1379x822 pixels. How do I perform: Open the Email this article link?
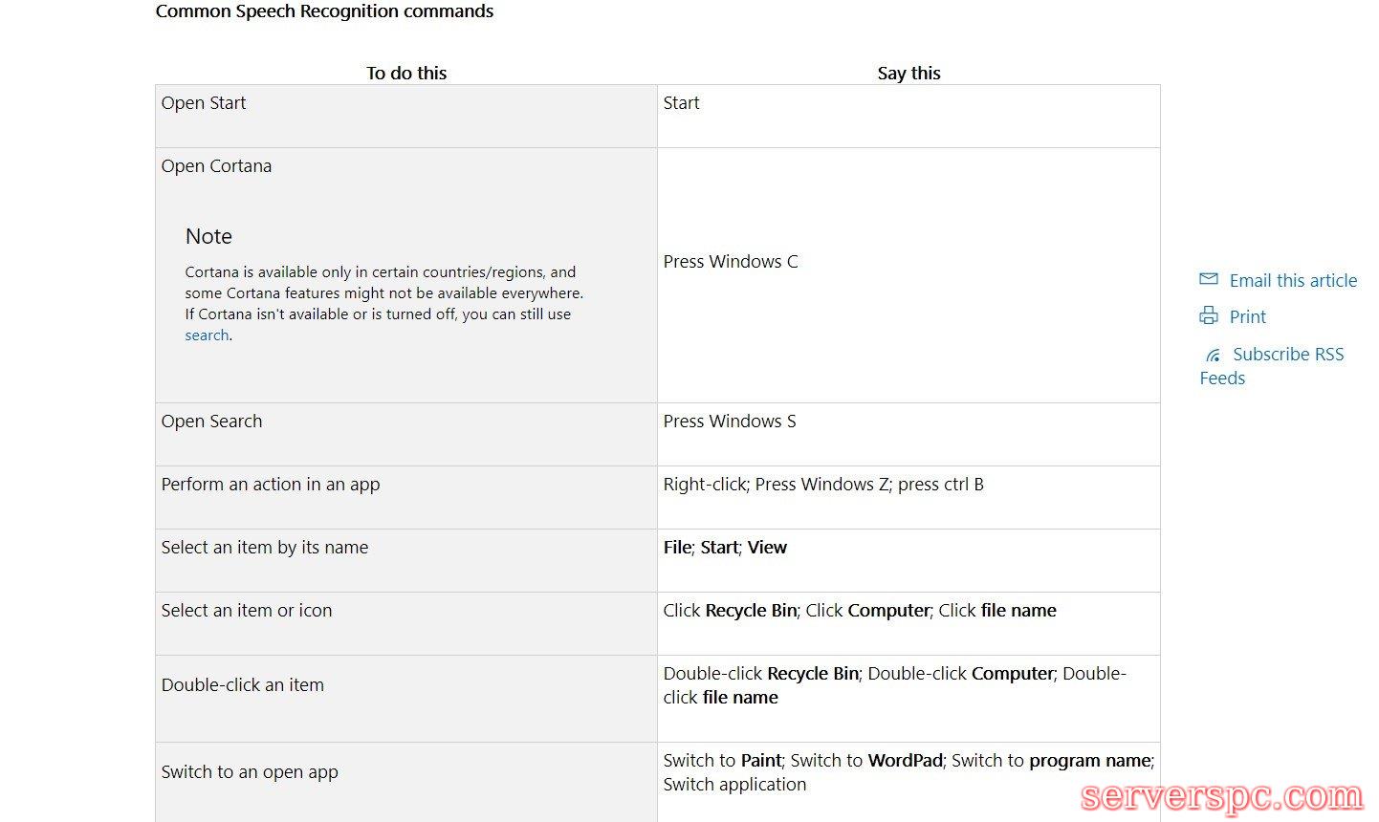1293,280
